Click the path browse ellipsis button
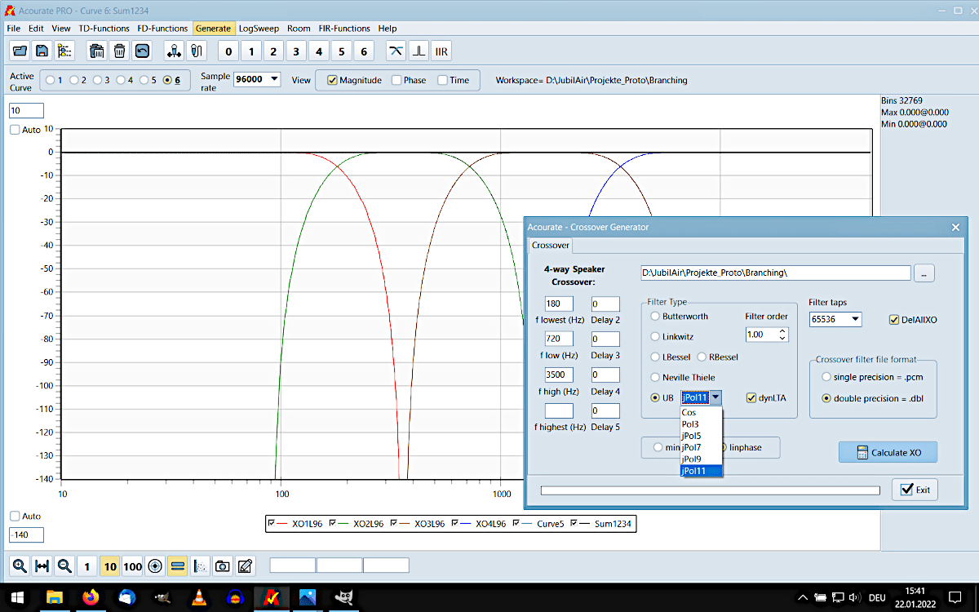The image size is (979, 612). 924,273
